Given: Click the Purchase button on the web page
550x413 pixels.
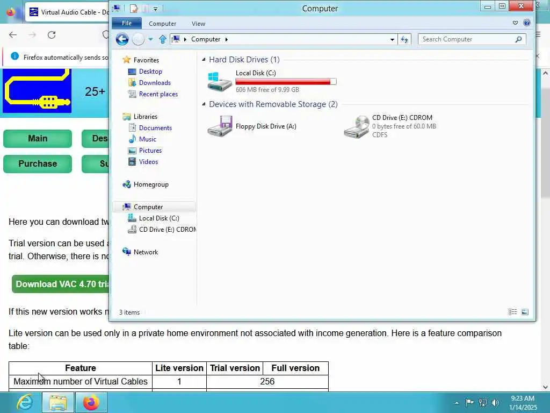Looking at the screenshot, I should [38, 163].
